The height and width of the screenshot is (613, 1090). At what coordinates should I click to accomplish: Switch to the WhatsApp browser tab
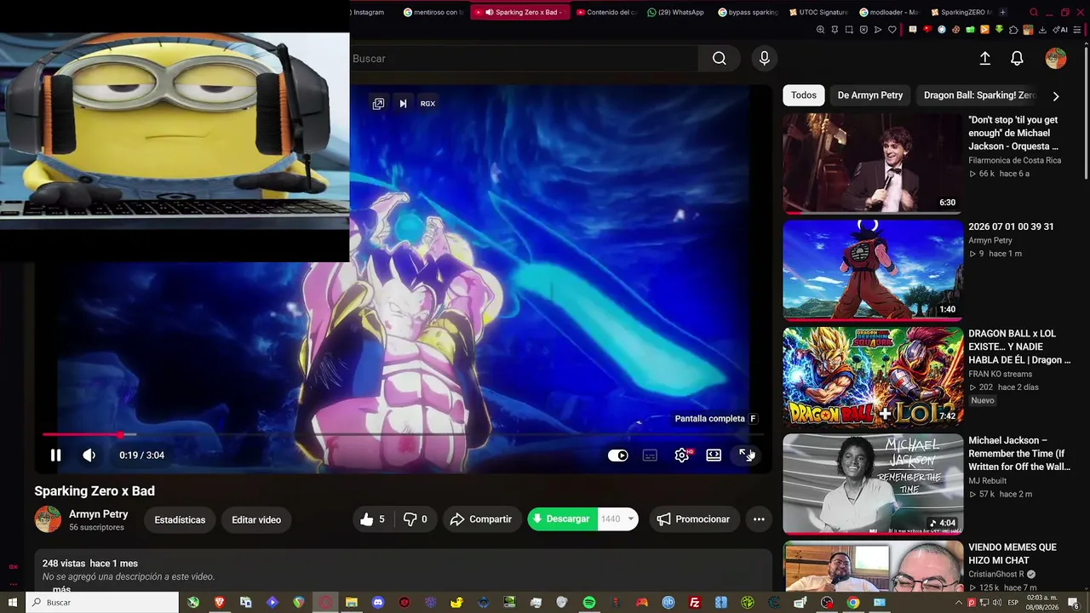coord(676,13)
